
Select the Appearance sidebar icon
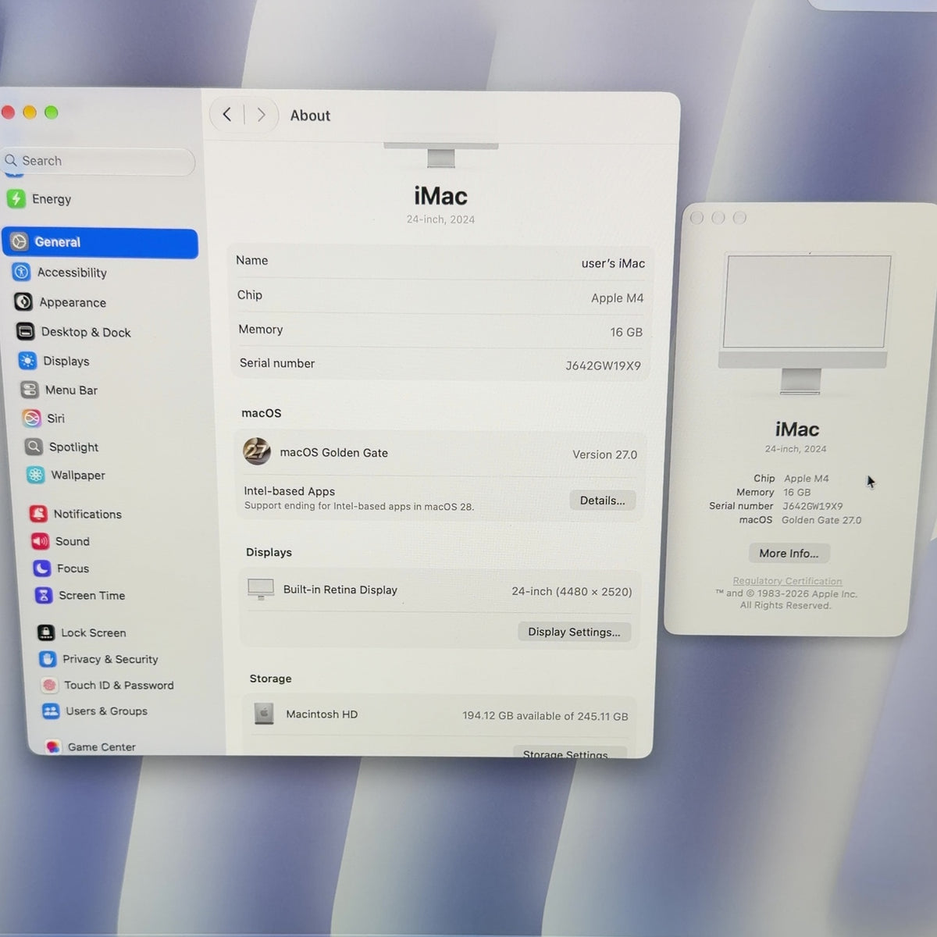point(23,302)
